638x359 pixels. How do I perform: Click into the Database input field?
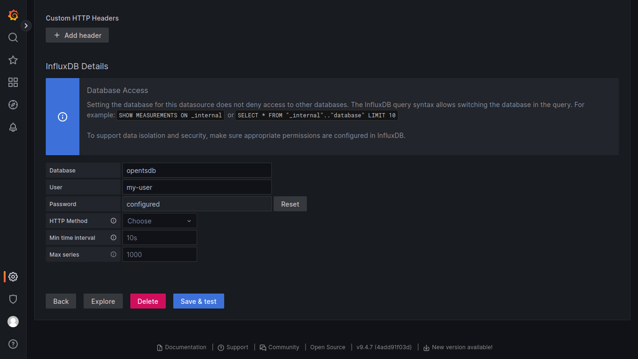pyautogui.click(x=197, y=171)
